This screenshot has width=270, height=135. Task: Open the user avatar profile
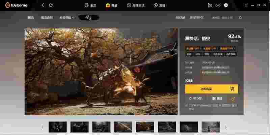(226, 5)
